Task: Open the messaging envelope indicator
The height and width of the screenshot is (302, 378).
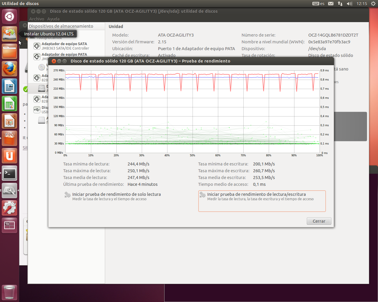Action: pos(331,4)
